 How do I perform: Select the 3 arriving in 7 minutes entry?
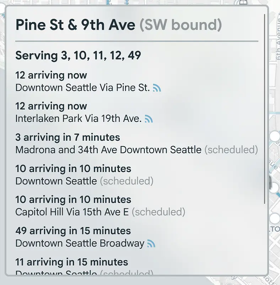[x=68, y=138]
